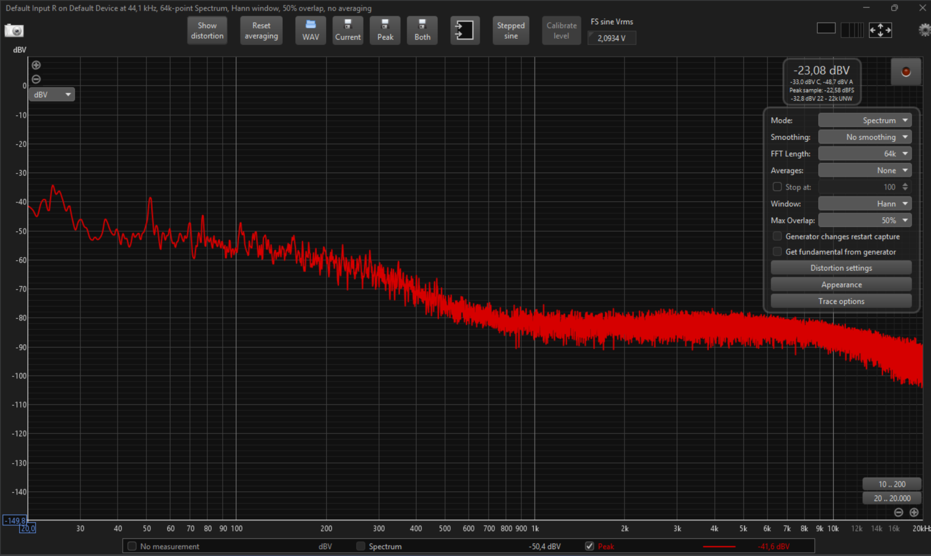The height and width of the screenshot is (556, 931).
Task: Open settings gear icon
Action: point(924,30)
